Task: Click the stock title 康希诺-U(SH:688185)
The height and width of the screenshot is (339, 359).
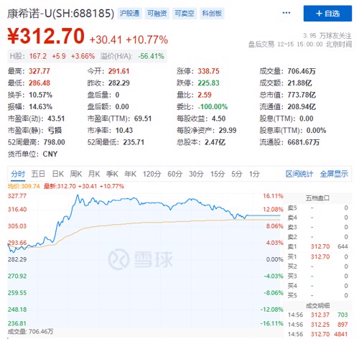Action: coord(60,14)
